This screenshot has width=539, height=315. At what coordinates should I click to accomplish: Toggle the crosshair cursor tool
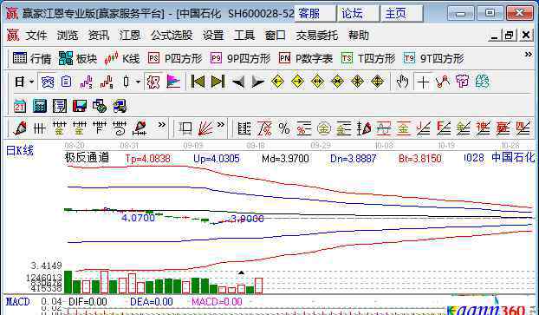pyautogui.click(x=423, y=82)
